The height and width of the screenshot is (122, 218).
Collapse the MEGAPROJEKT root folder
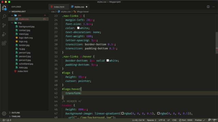pyautogui.click(x=10, y=12)
